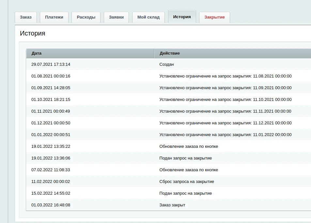Select date 01.01.2022 00:00:51
311x223 pixels.
(x=51, y=134)
